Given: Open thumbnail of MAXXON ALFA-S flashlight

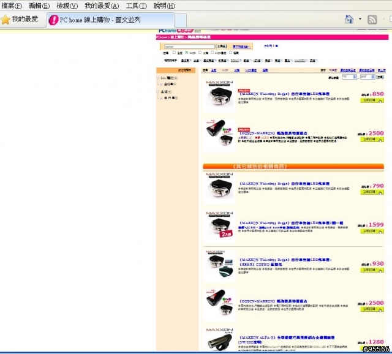Looking at the screenshot, I should [219, 339].
